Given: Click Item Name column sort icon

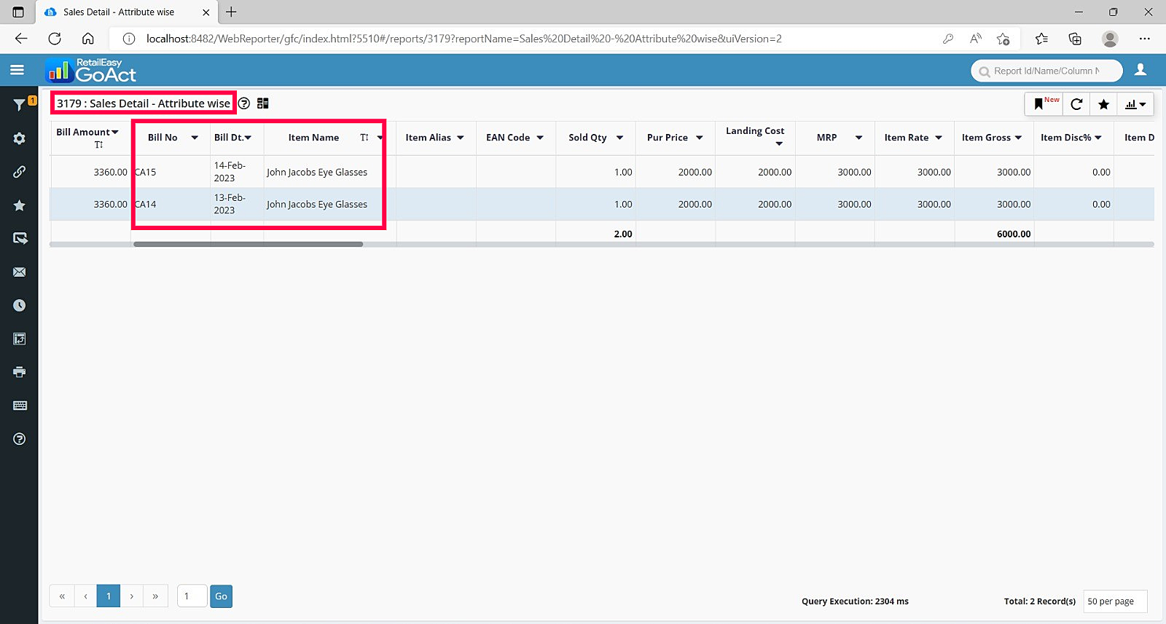Looking at the screenshot, I should (364, 138).
